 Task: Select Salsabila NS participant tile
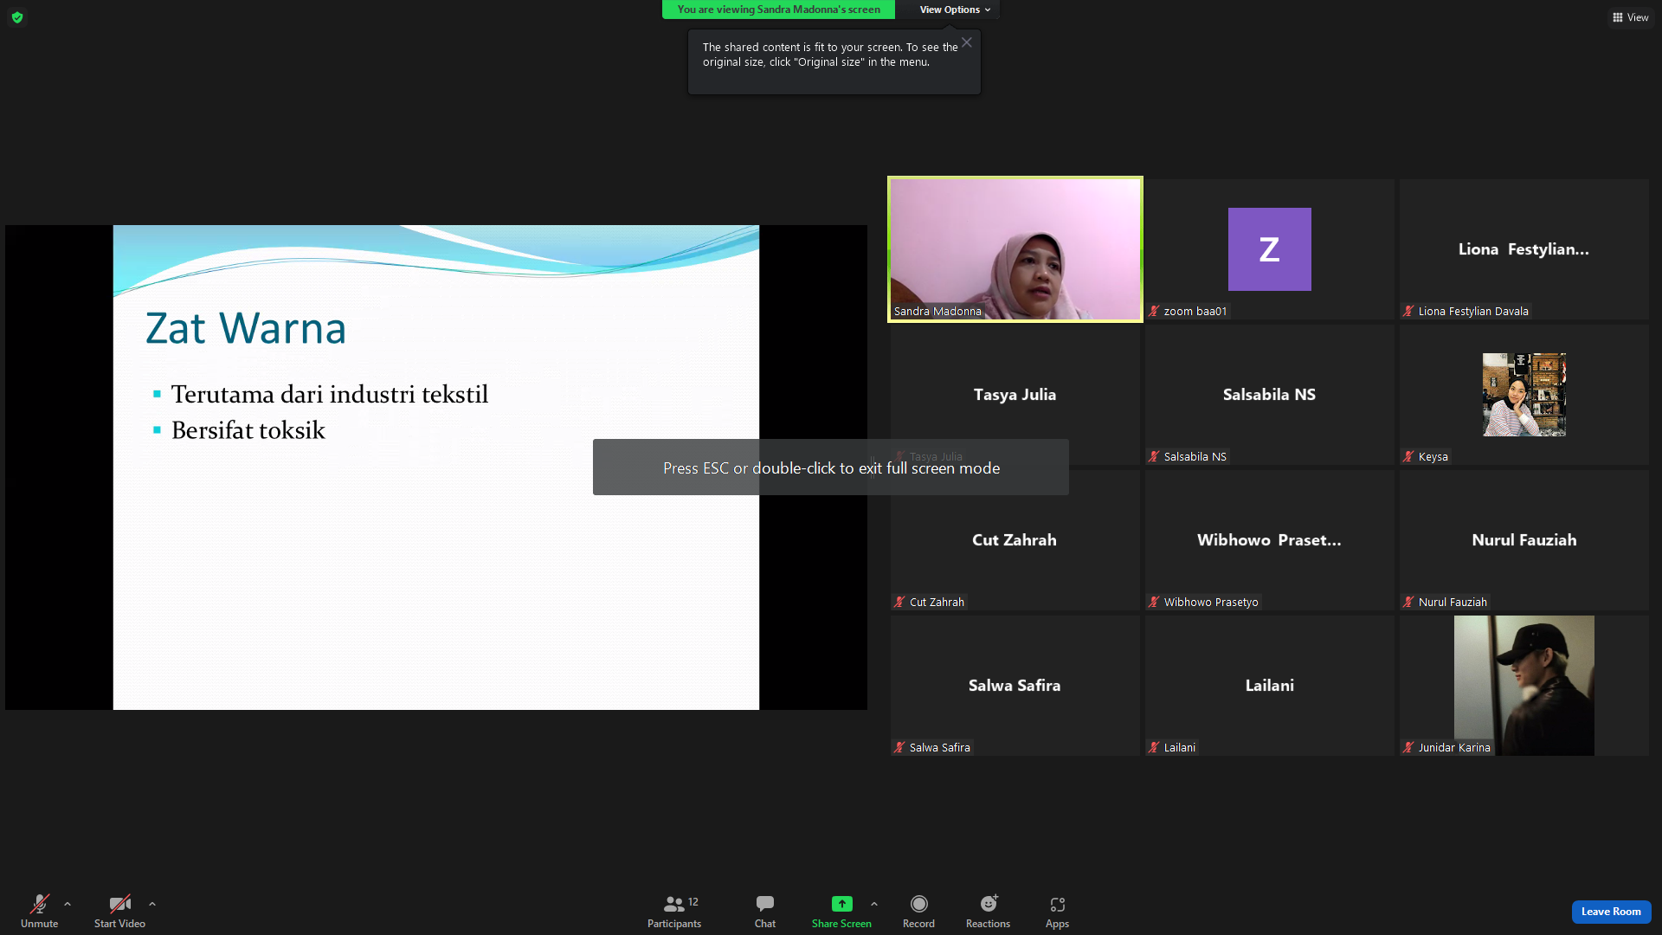coord(1269,395)
